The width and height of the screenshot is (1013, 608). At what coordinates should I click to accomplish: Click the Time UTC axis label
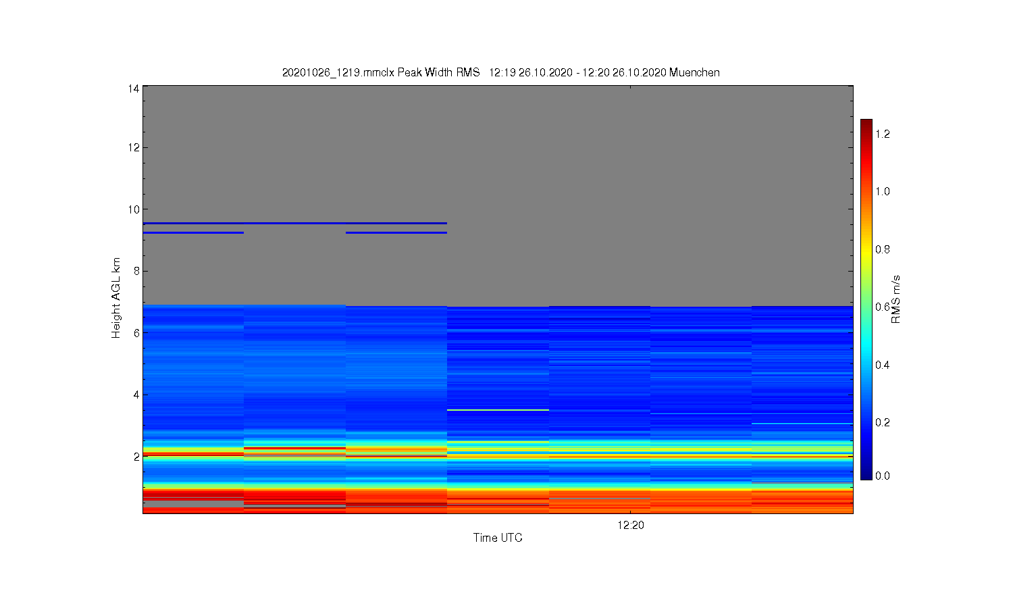point(498,538)
